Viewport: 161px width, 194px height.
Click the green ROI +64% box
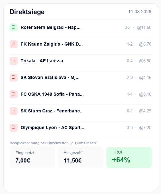click(x=129, y=157)
